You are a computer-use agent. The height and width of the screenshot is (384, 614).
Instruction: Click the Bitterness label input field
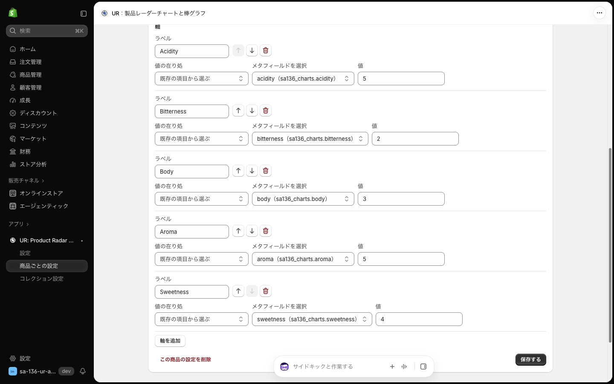coord(192,111)
